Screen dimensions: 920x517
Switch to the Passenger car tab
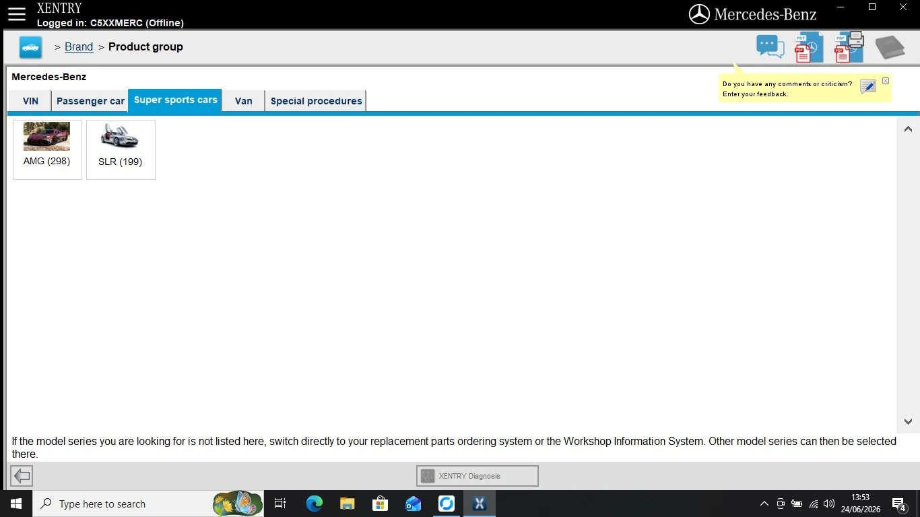90,101
